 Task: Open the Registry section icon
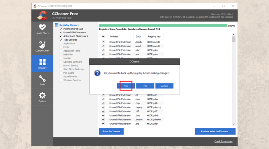pos(42,62)
